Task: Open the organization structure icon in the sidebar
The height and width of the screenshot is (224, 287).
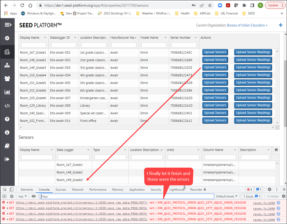Action: (x=7, y=65)
